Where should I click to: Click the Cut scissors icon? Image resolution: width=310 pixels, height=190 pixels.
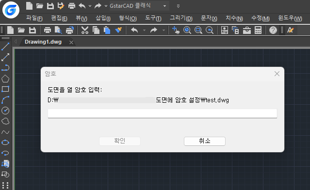85,30
